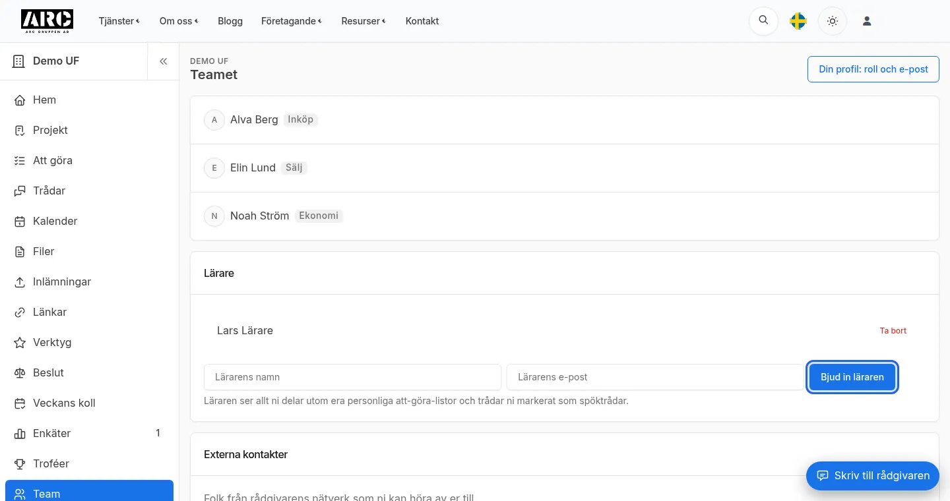Click the Att göra checklist icon
This screenshot has height=501, width=950.
[x=20, y=161]
